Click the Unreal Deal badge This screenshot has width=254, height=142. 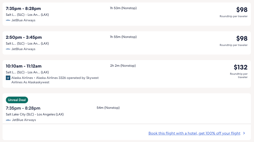tap(17, 100)
